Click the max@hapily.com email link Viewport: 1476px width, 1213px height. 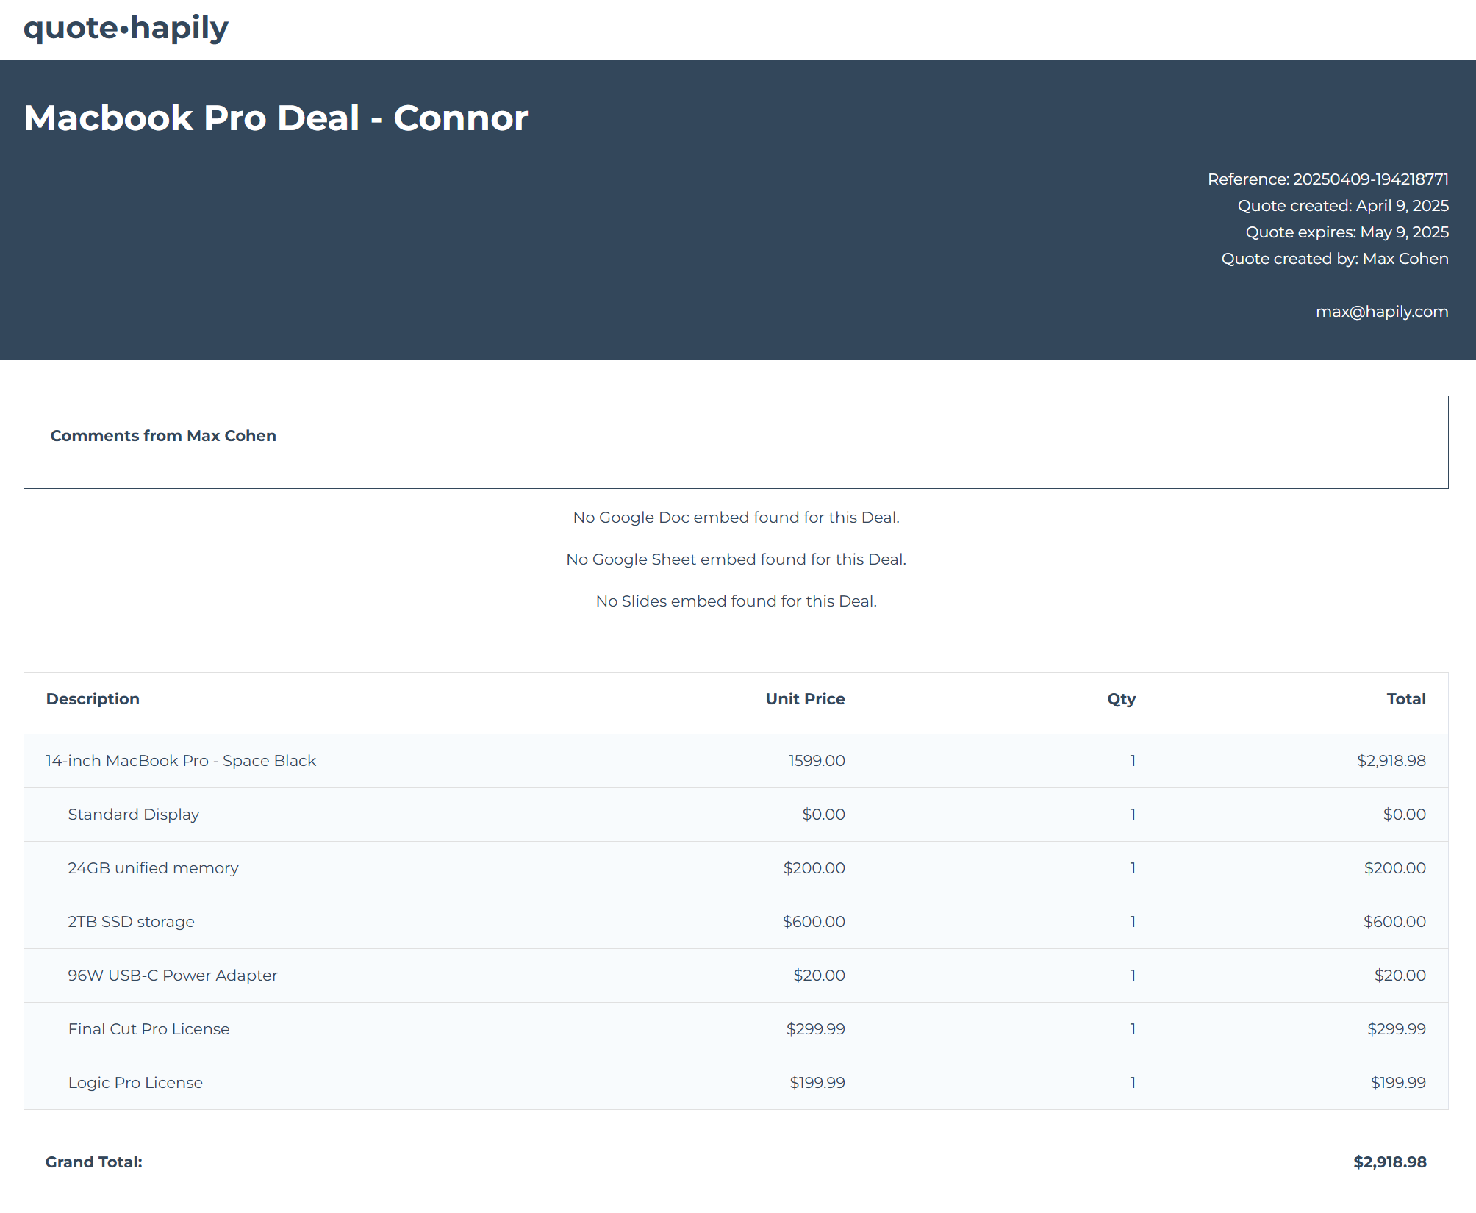pos(1381,311)
